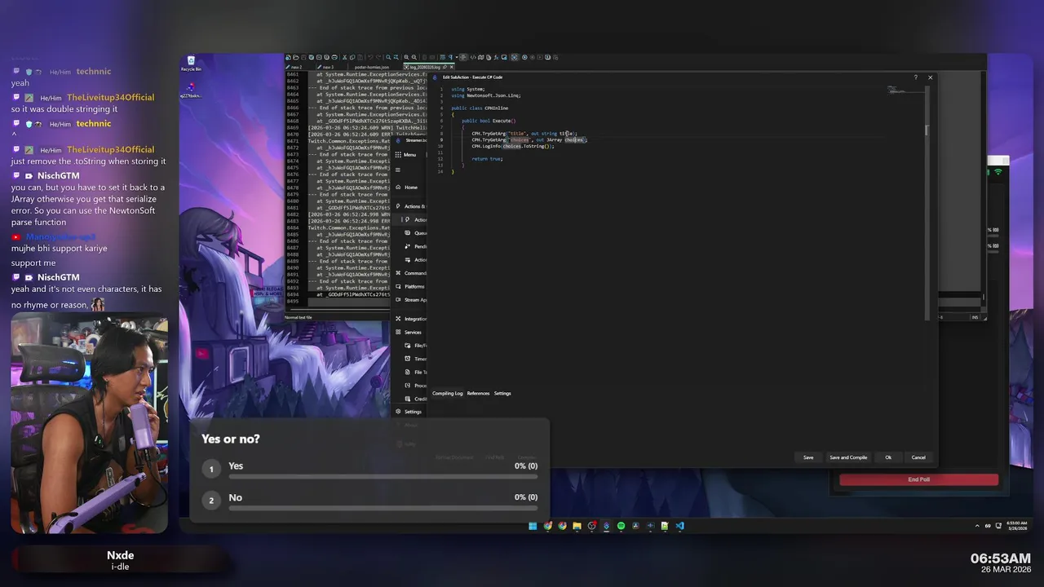Image resolution: width=1044 pixels, height=587 pixels.
Task: Click code line 10 CPH.LogInfo statement
Action: tap(513, 146)
